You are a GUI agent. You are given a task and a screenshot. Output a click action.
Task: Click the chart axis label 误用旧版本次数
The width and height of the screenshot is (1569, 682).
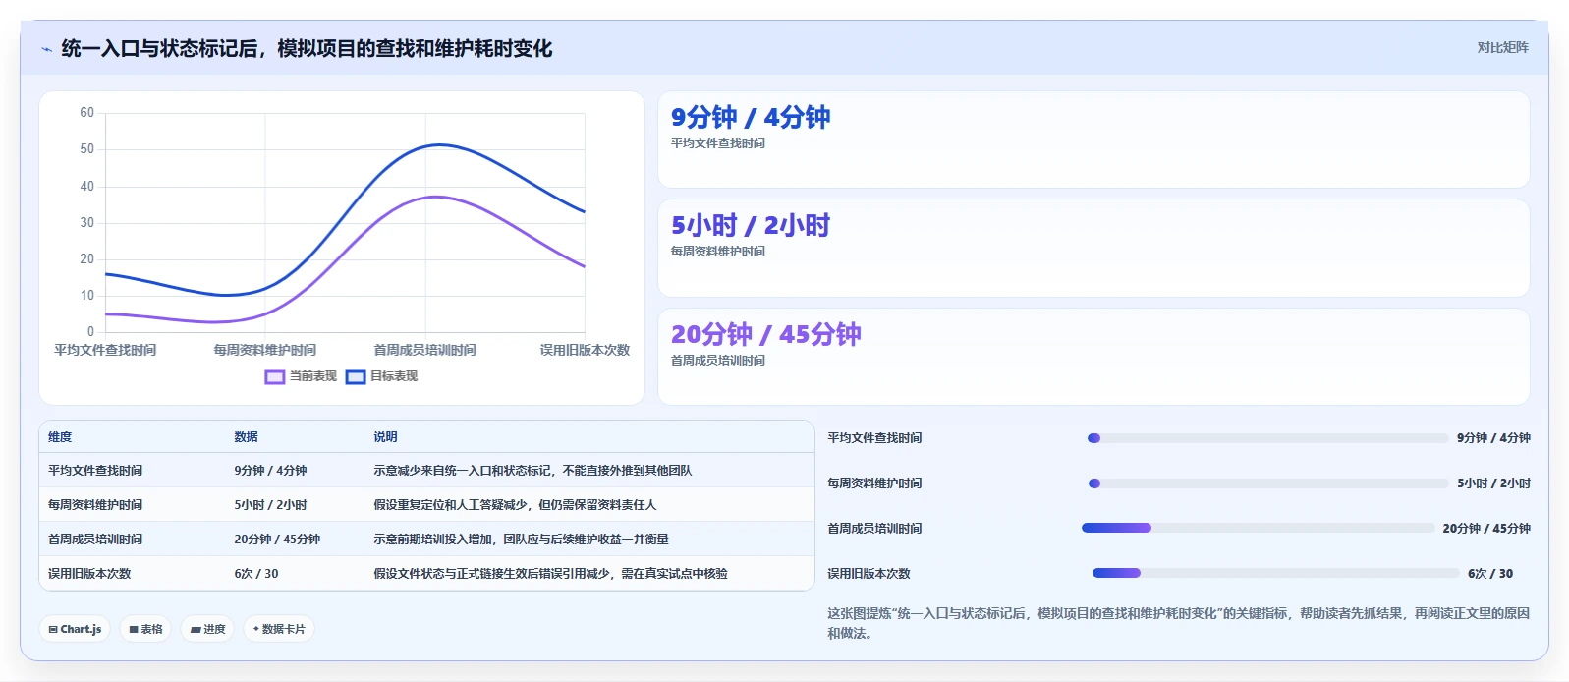pos(585,350)
